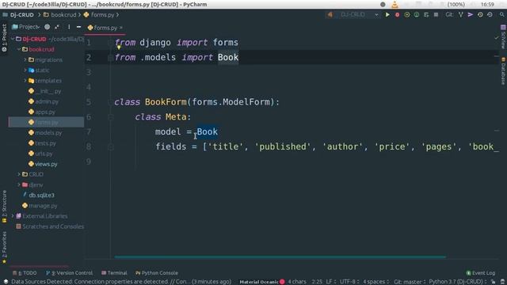The image size is (507, 285).
Task: Toggle the SciView right-side tool window
Action: (x=503, y=37)
